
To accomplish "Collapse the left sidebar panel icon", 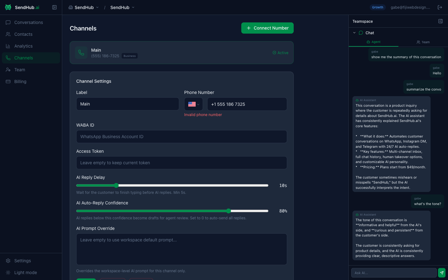I will point(54,7).
